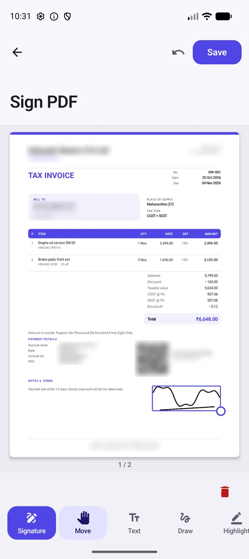
Task: Tap the QR code in payment details
Action: [152, 358]
